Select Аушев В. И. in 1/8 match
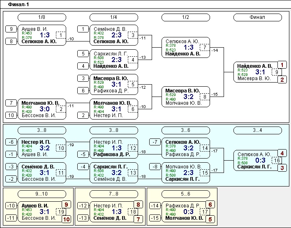 click(x=35, y=29)
